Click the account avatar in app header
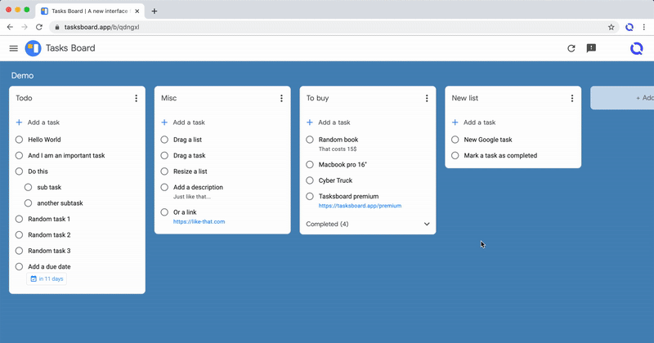Viewport: 654px width, 343px height. (x=636, y=48)
